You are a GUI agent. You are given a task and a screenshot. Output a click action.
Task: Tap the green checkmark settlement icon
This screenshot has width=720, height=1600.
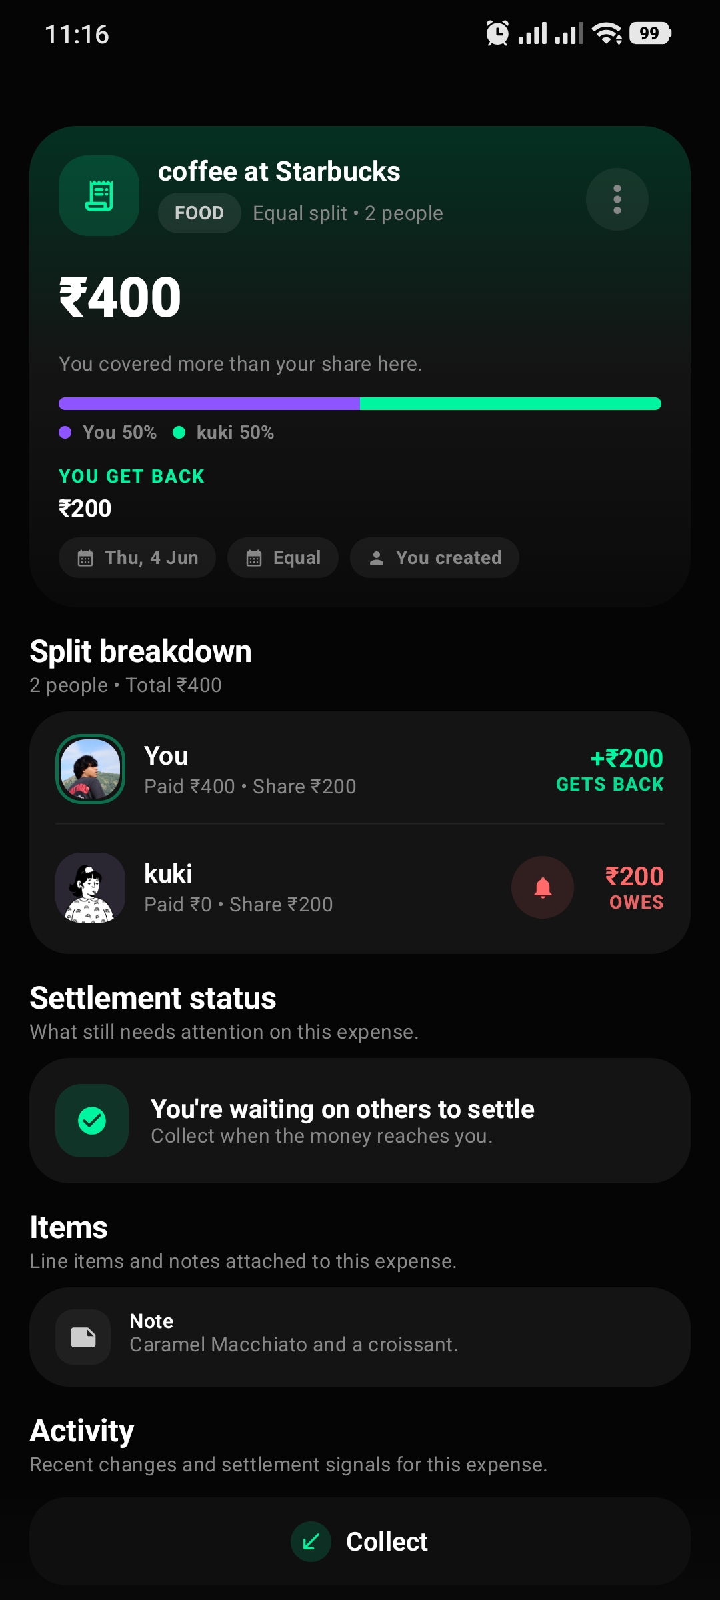pyautogui.click(x=92, y=1121)
